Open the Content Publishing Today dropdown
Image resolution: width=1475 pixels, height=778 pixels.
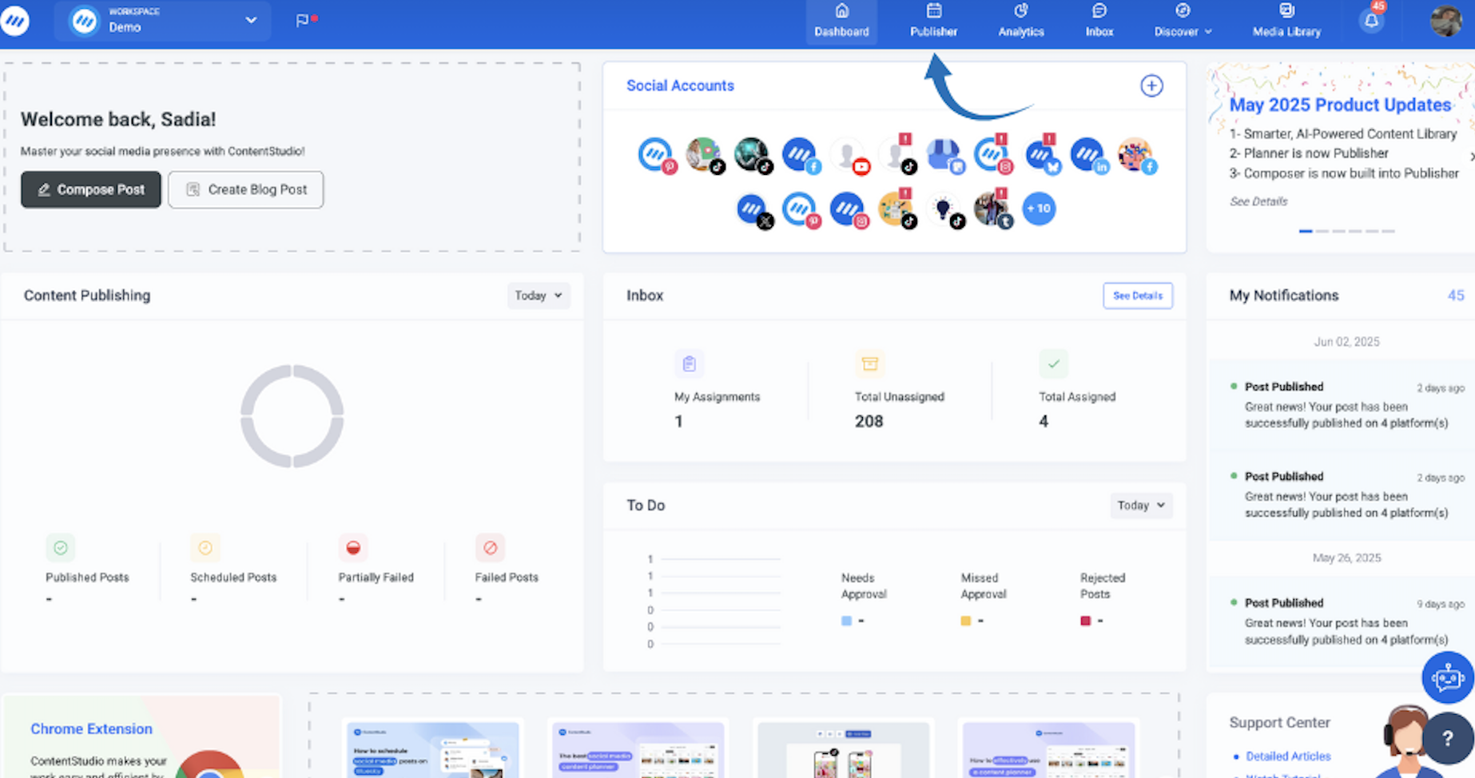[x=539, y=296]
